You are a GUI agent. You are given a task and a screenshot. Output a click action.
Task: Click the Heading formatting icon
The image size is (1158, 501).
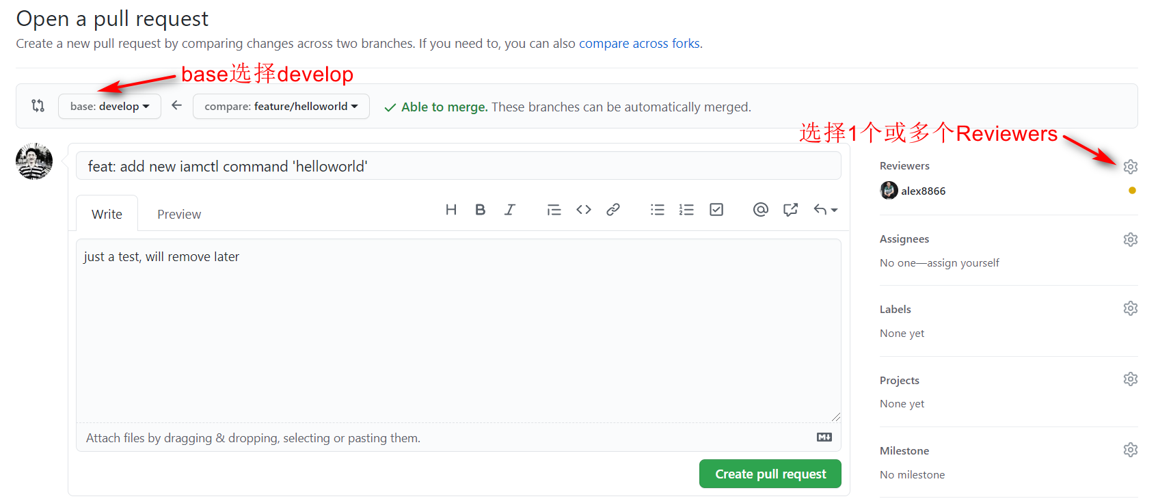(x=451, y=210)
